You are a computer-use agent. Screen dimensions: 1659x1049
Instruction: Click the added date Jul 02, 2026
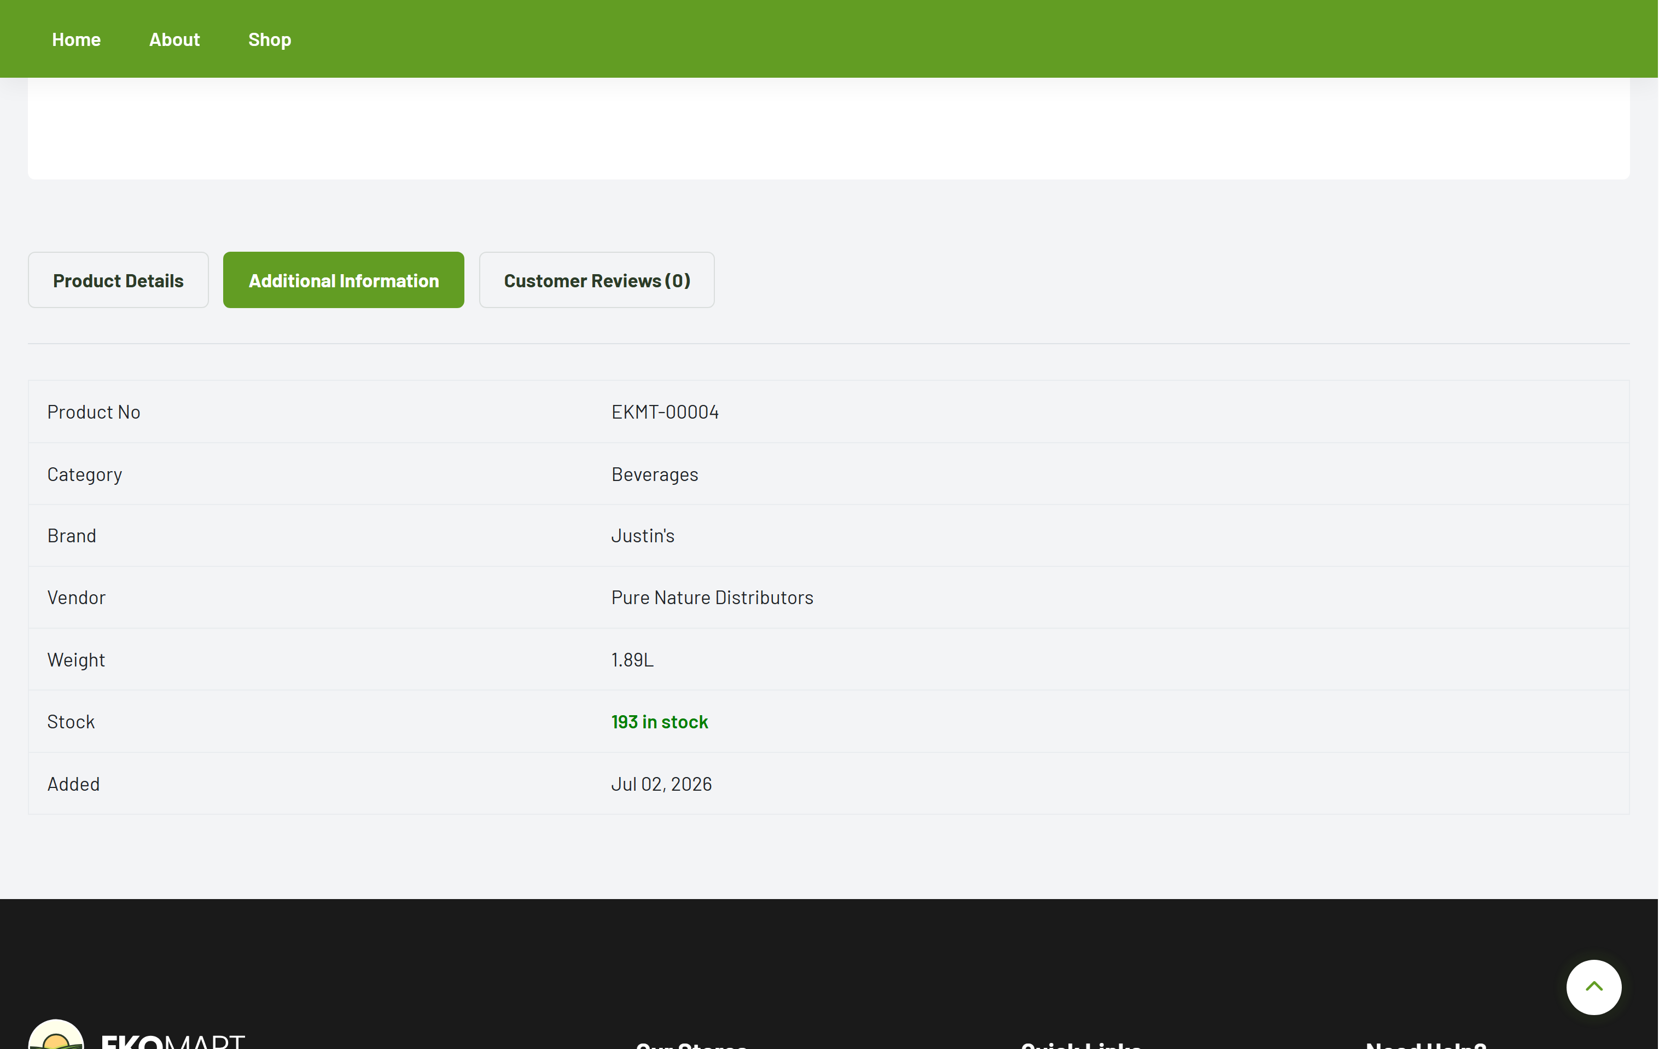point(661,784)
